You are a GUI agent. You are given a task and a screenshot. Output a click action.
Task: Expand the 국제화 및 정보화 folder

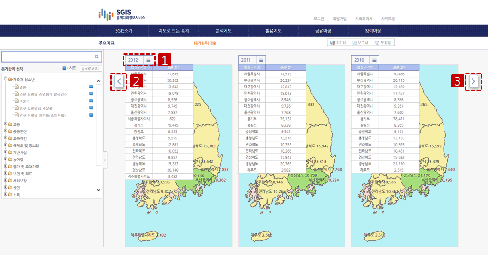[x=5, y=145]
